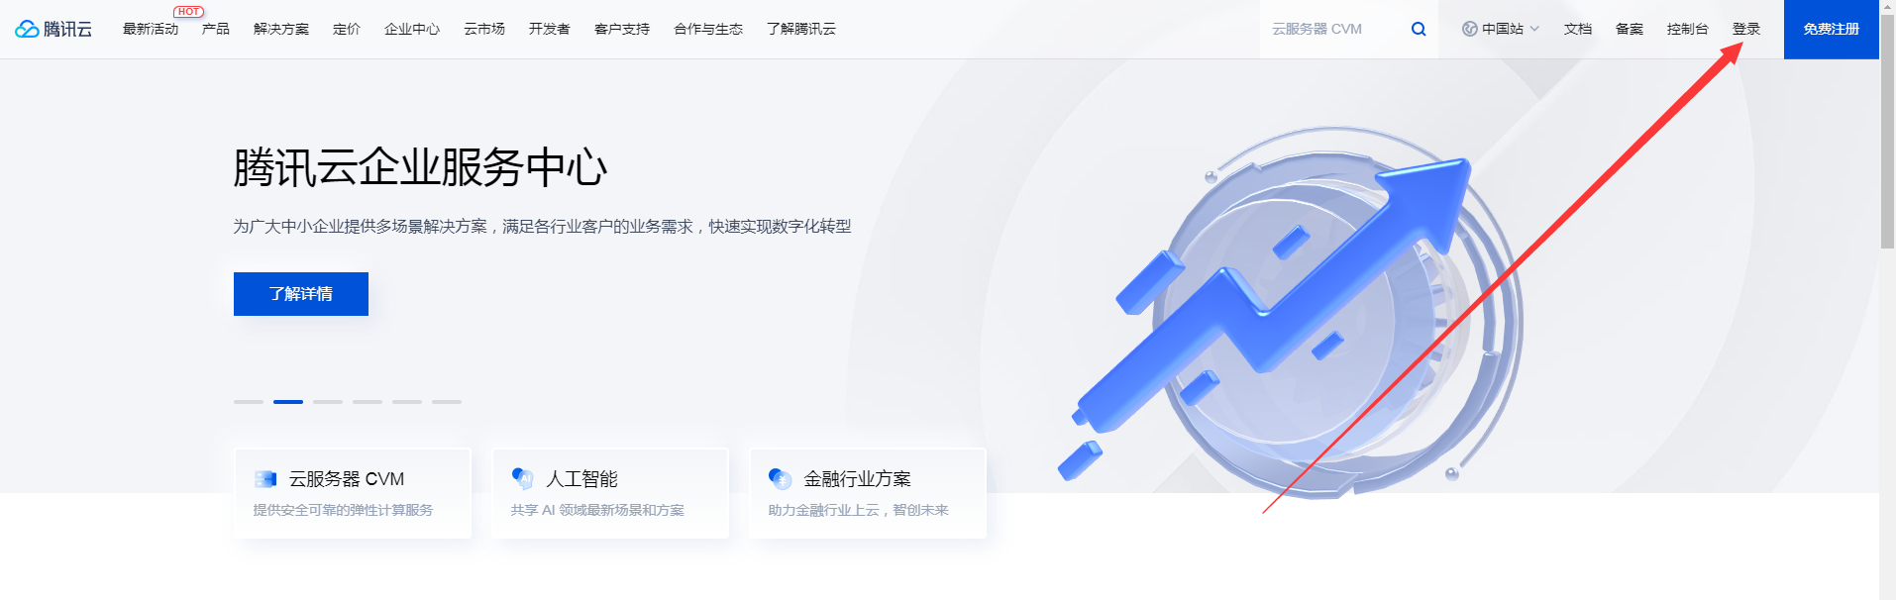Click the HOT badge above 最新活动
Viewport: 1896px width, 600px height.
click(188, 12)
